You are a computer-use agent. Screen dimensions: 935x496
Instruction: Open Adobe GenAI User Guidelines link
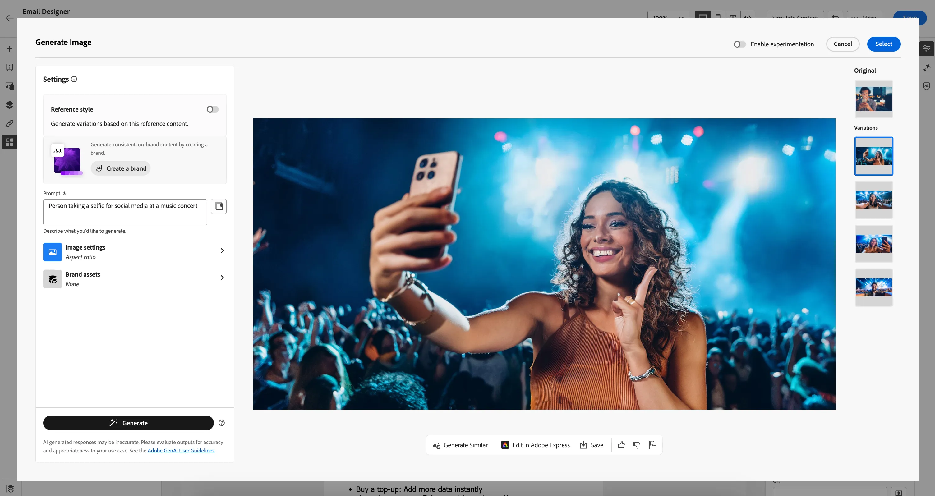click(181, 450)
